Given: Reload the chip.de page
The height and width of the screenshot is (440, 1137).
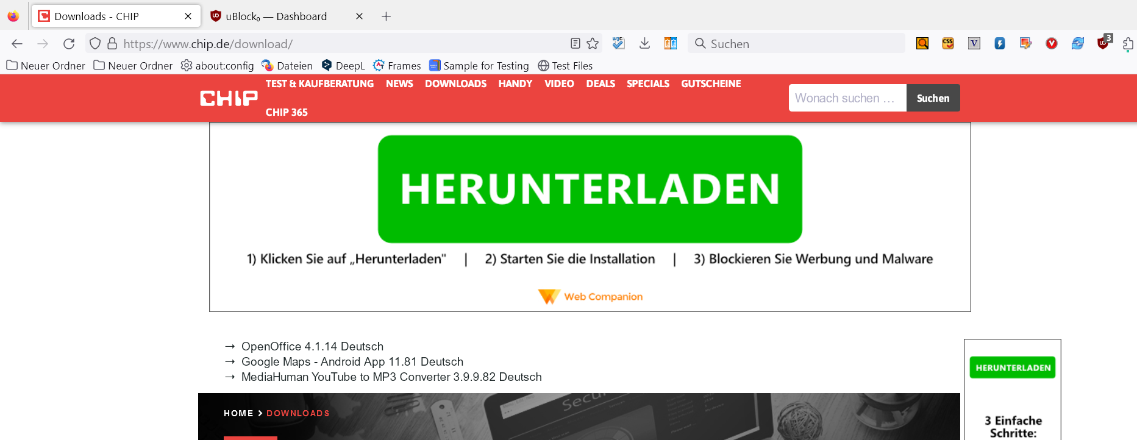Looking at the screenshot, I should 69,44.
